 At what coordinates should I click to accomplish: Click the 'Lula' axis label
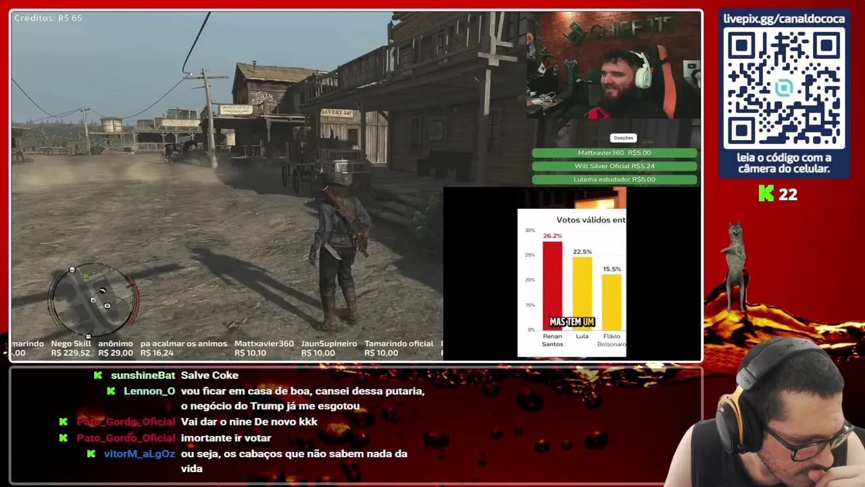(x=582, y=336)
